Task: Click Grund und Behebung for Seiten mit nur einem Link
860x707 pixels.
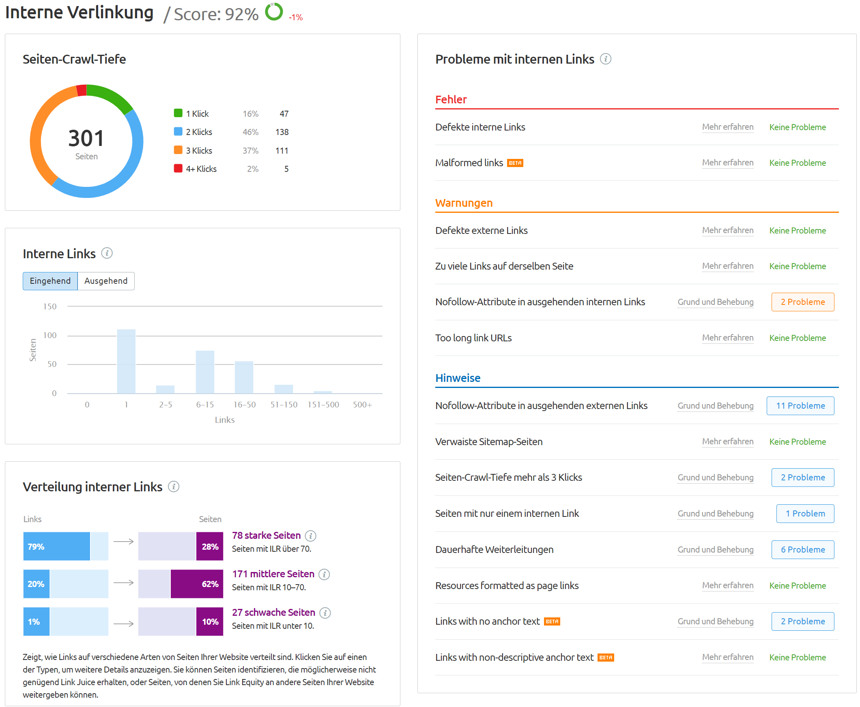Action: point(715,514)
